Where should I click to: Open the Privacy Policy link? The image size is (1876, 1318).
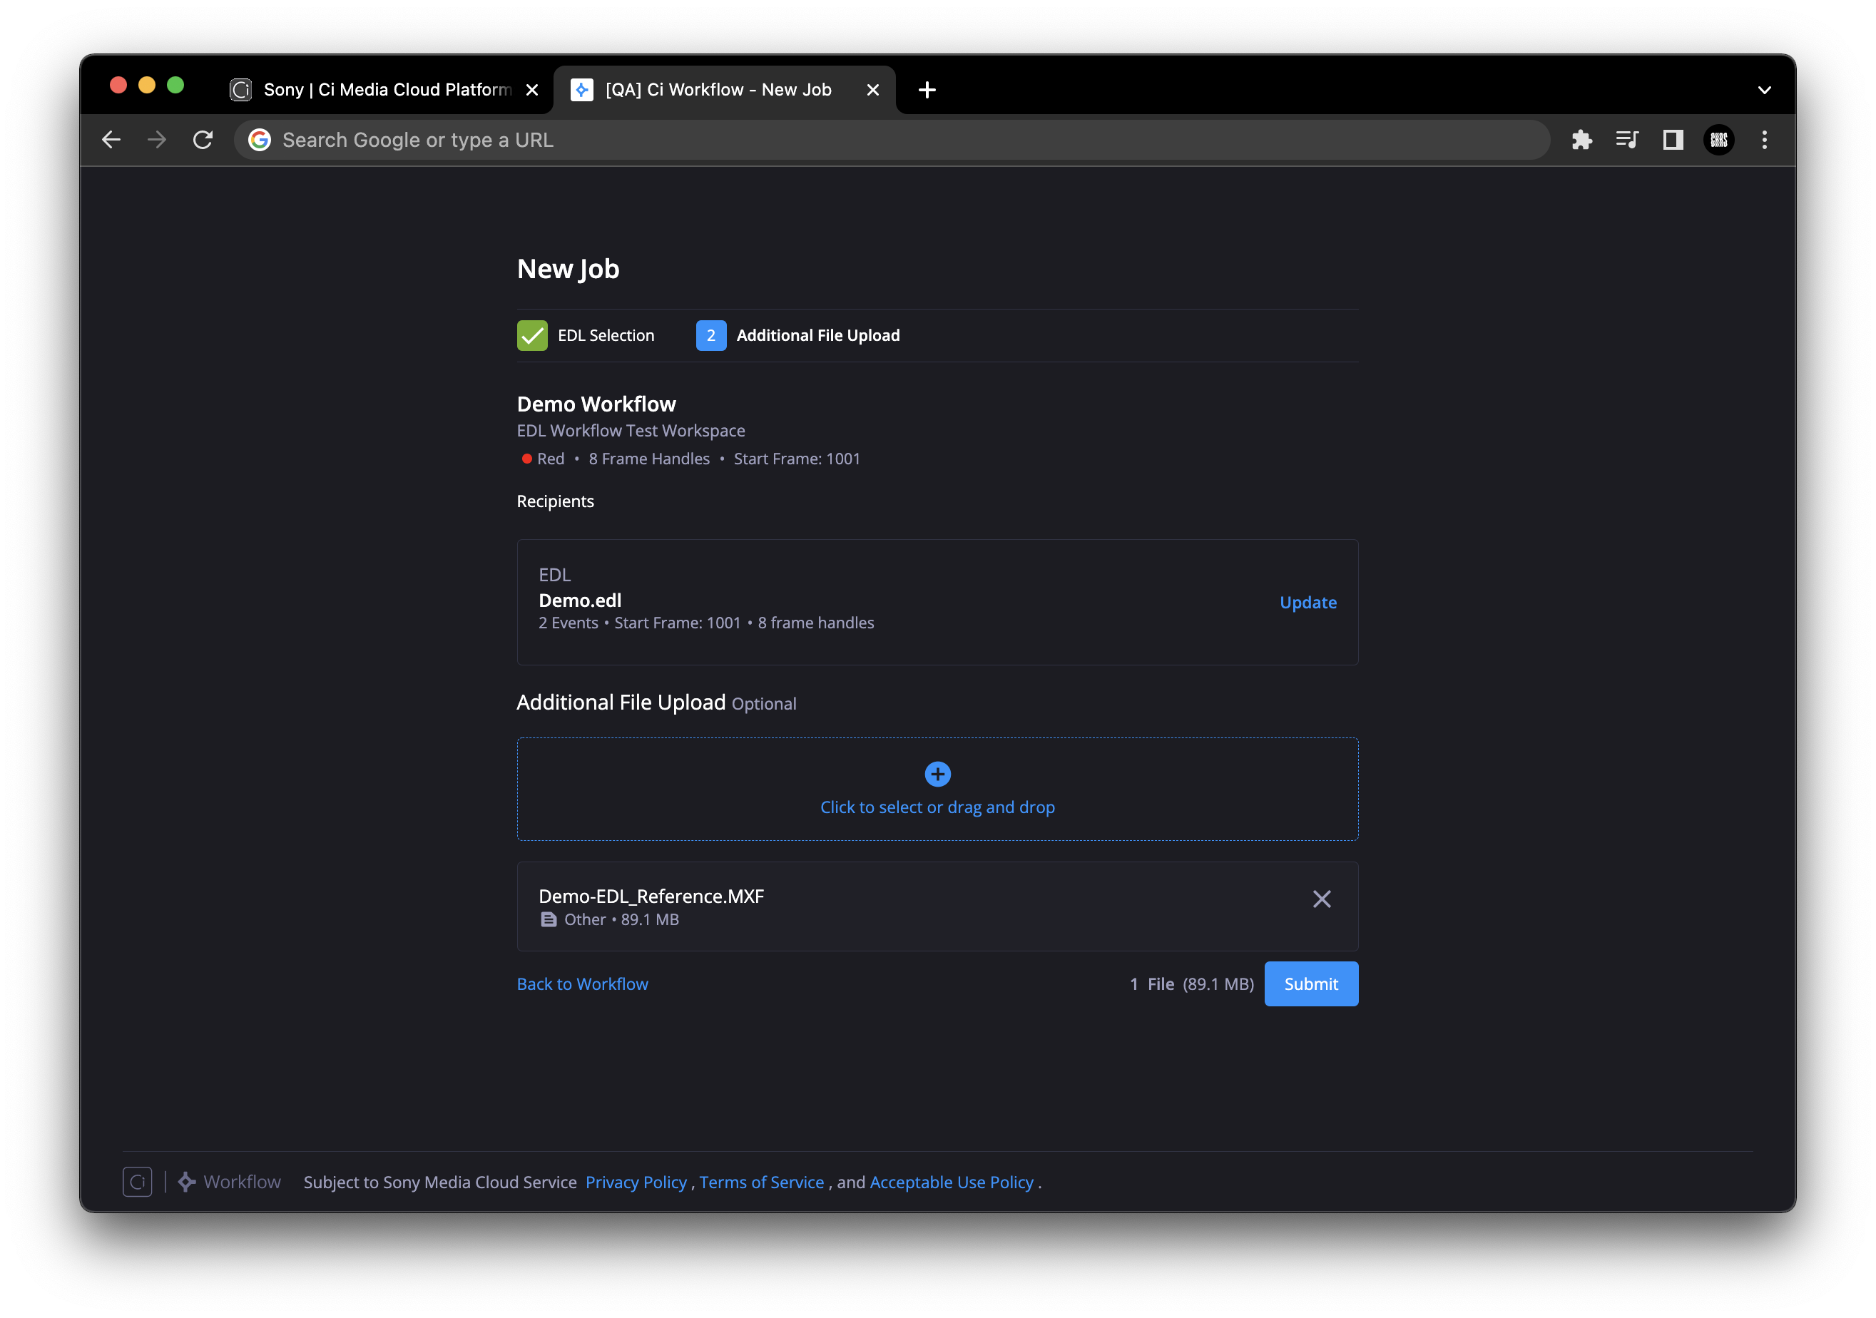coord(636,1182)
